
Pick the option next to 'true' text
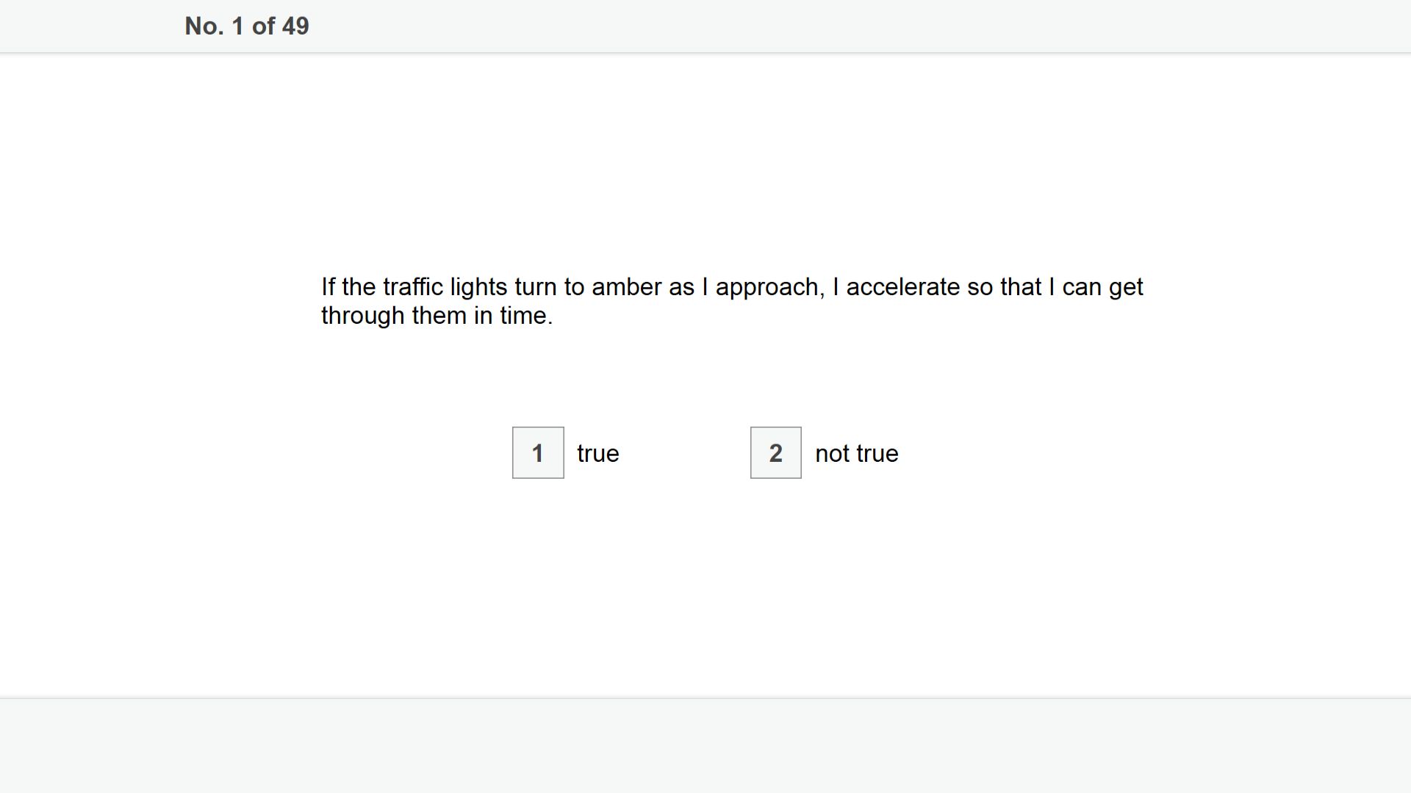pyautogui.click(x=538, y=453)
